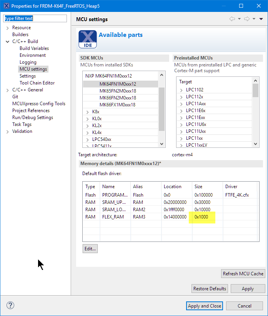Image resolution: width=268 pixels, height=316 pixels.
Task: Click the 0x1000 size cell
Action: [201, 217]
